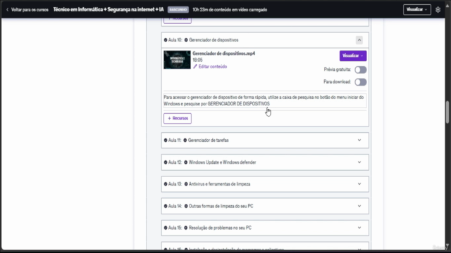Click Editar conteúdo link
The width and height of the screenshot is (451, 253).
pyautogui.click(x=213, y=67)
